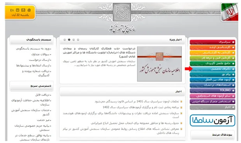Click bullet icon beside برنامه زمانی ثبت نام 1402

click(x=181, y=107)
